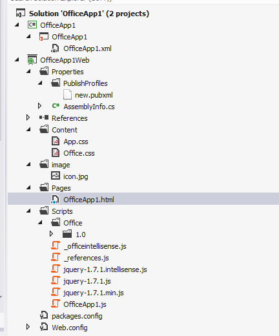Select new.pubxml file name
The image size is (279, 336).
(94, 95)
